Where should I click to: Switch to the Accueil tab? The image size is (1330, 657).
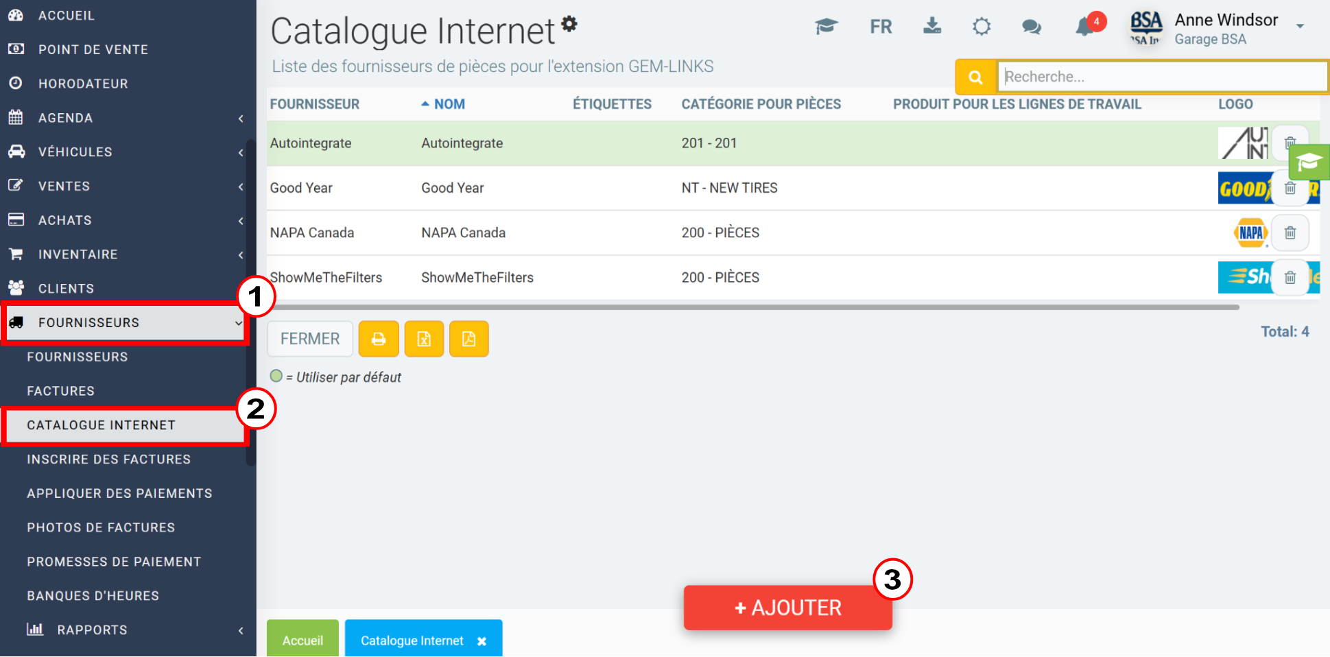point(302,640)
